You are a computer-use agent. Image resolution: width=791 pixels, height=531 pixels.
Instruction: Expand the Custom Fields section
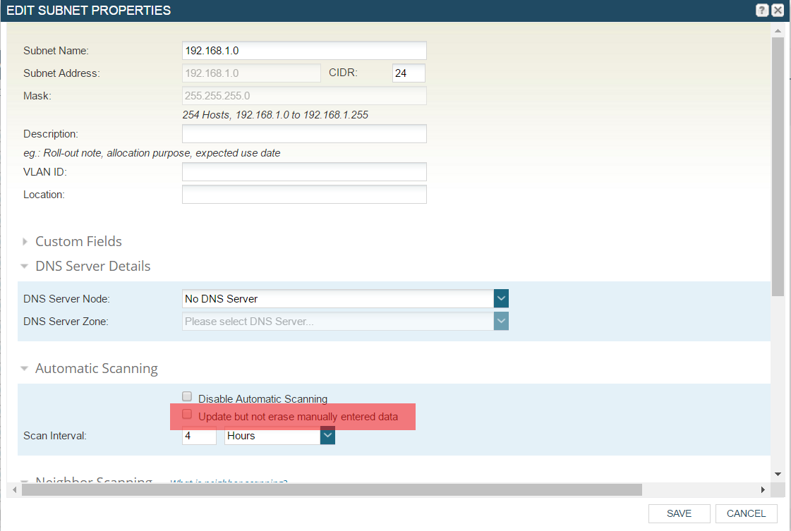coord(25,242)
